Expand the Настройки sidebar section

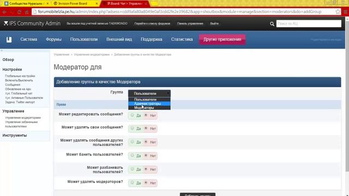click(12, 70)
